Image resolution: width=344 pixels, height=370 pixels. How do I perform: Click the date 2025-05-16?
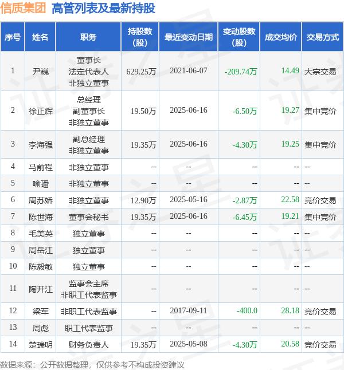point(188,200)
